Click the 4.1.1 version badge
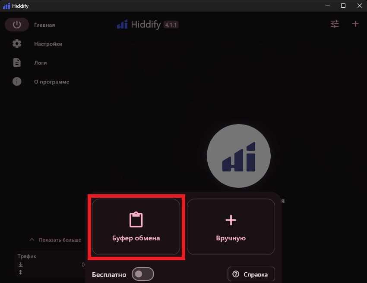367x283 pixels. (x=171, y=25)
